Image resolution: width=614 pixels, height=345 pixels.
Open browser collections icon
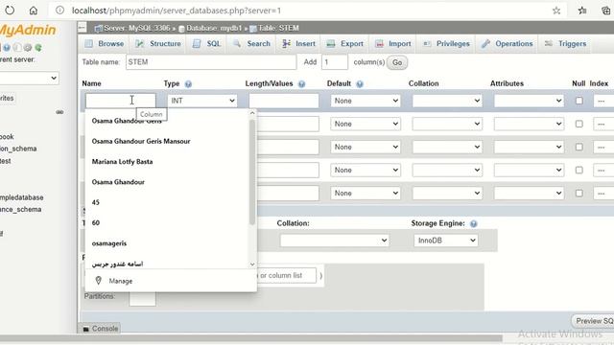(606, 11)
